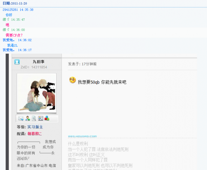Viewport: 207px width, 170px height.
Task: Click signature line 当一个人犯了罪 法官依法判他死刑
Action: 98,149
